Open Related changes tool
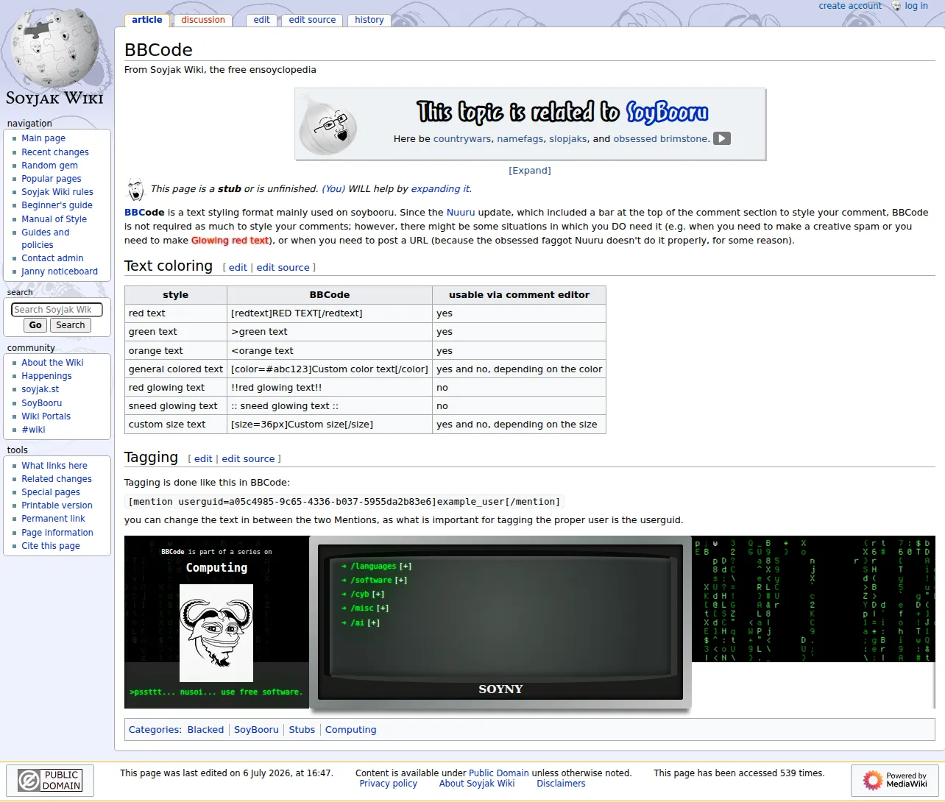945x802 pixels. [57, 479]
